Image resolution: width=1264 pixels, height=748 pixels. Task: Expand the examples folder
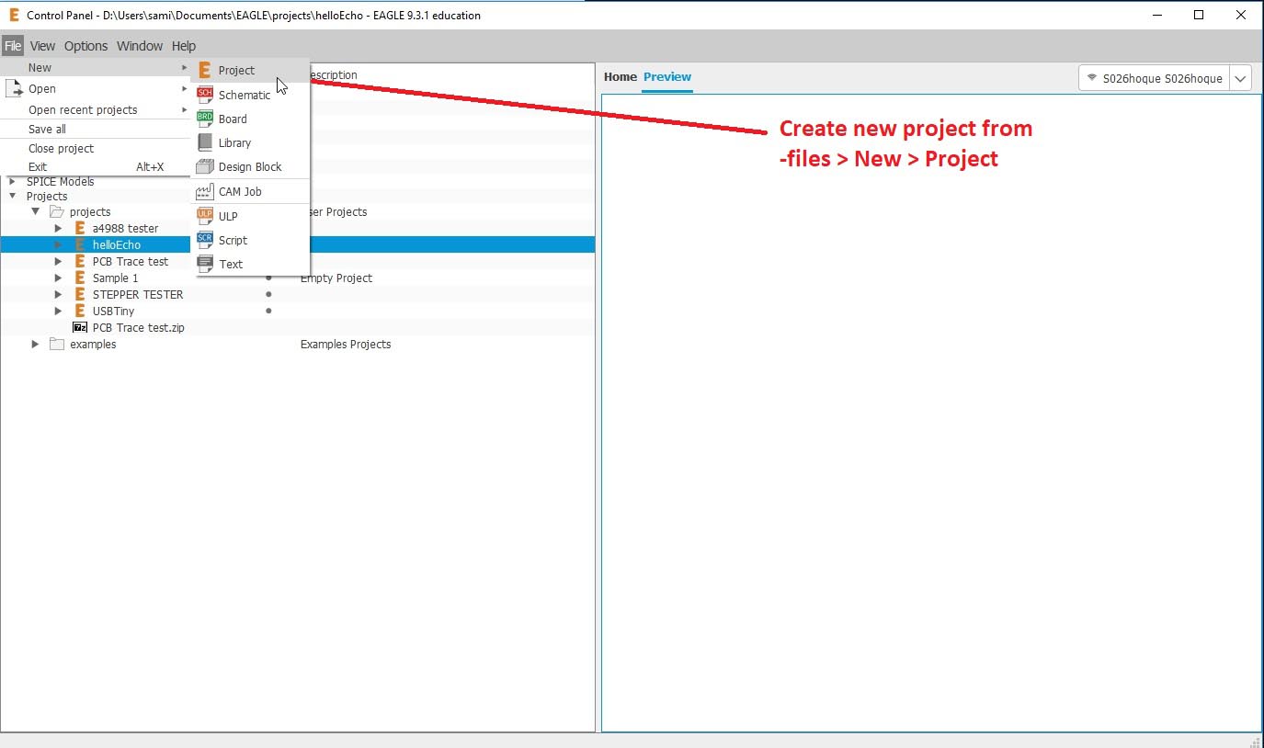pyautogui.click(x=36, y=344)
